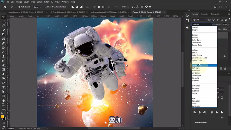Select the Brush tool
This screenshot has width=231, height=130.
click(x=3, y=52)
